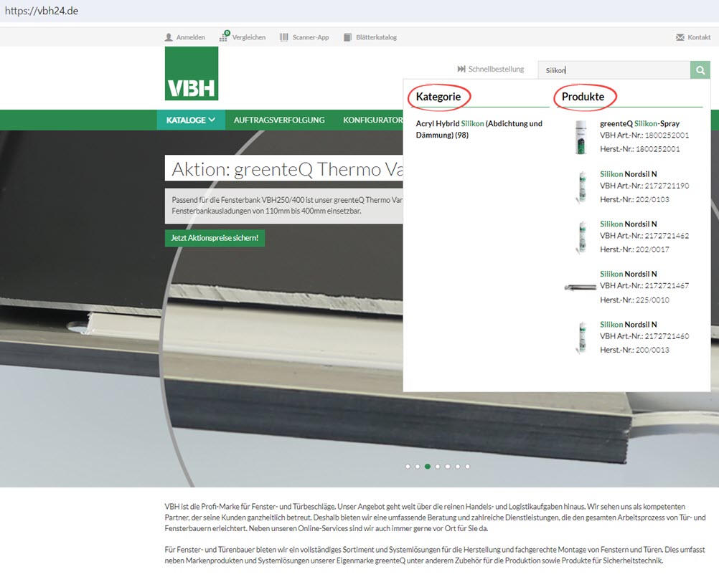Image resolution: width=719 pixels, height=577 pixels.
Task: Select category Acryl Hybrid Silikon (Abdichtung und Dämmung)
Action: [x=479, y=129]
